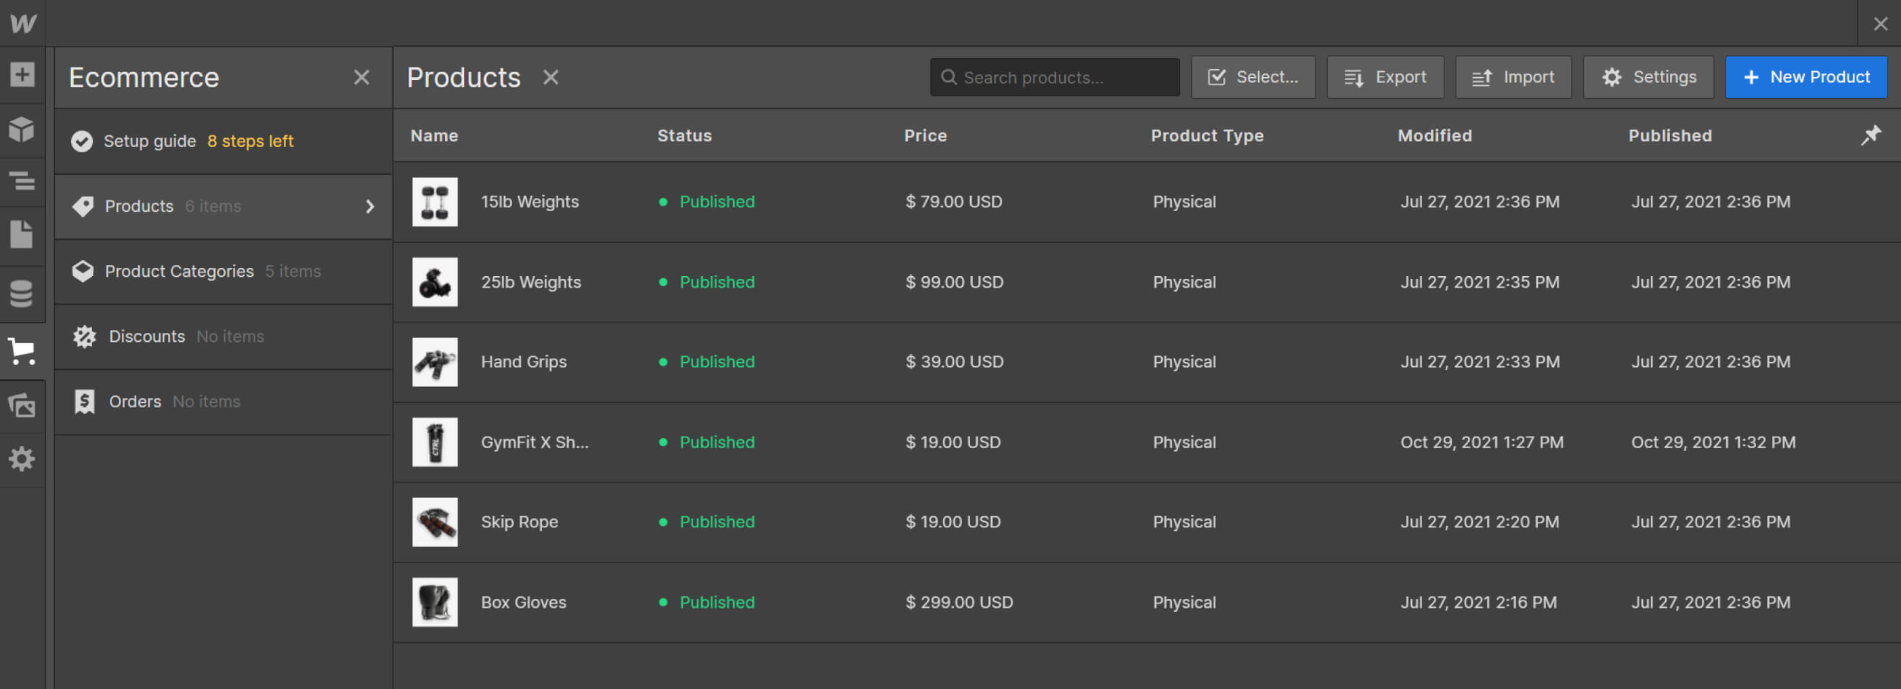Screen dimensions: 1901x689
Task: Open the Add elements panel icon
Action: pyautogui.click(x=22, y=74)
